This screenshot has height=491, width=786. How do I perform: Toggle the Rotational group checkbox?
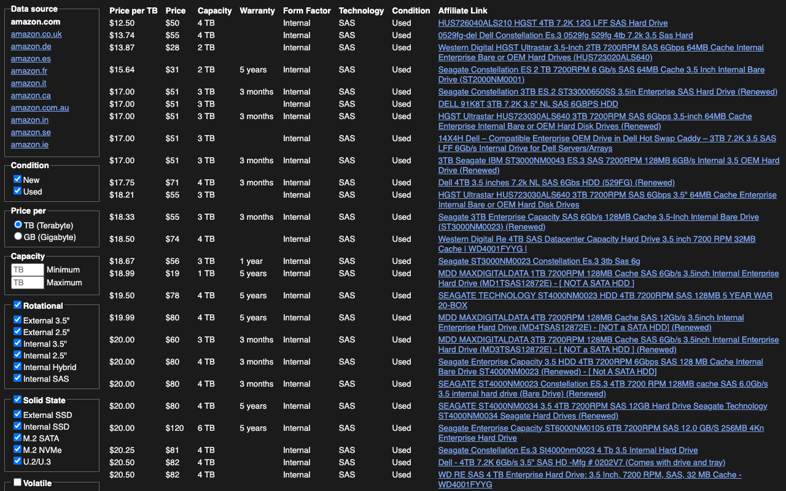pyautogui.click(x=18, y=305)
